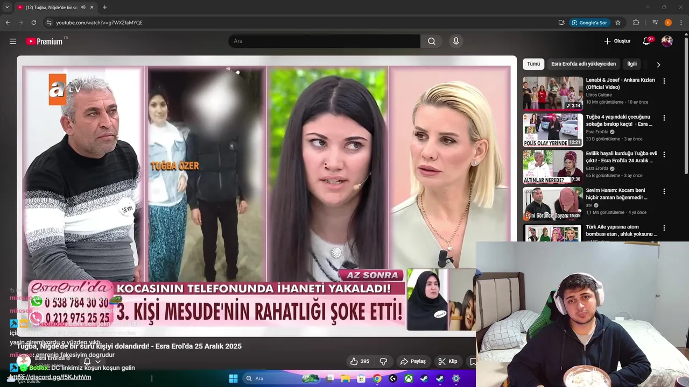Viewport: 689px width, 387px height.
Task: Open Windows Start menu
Action: click(234, 378)
